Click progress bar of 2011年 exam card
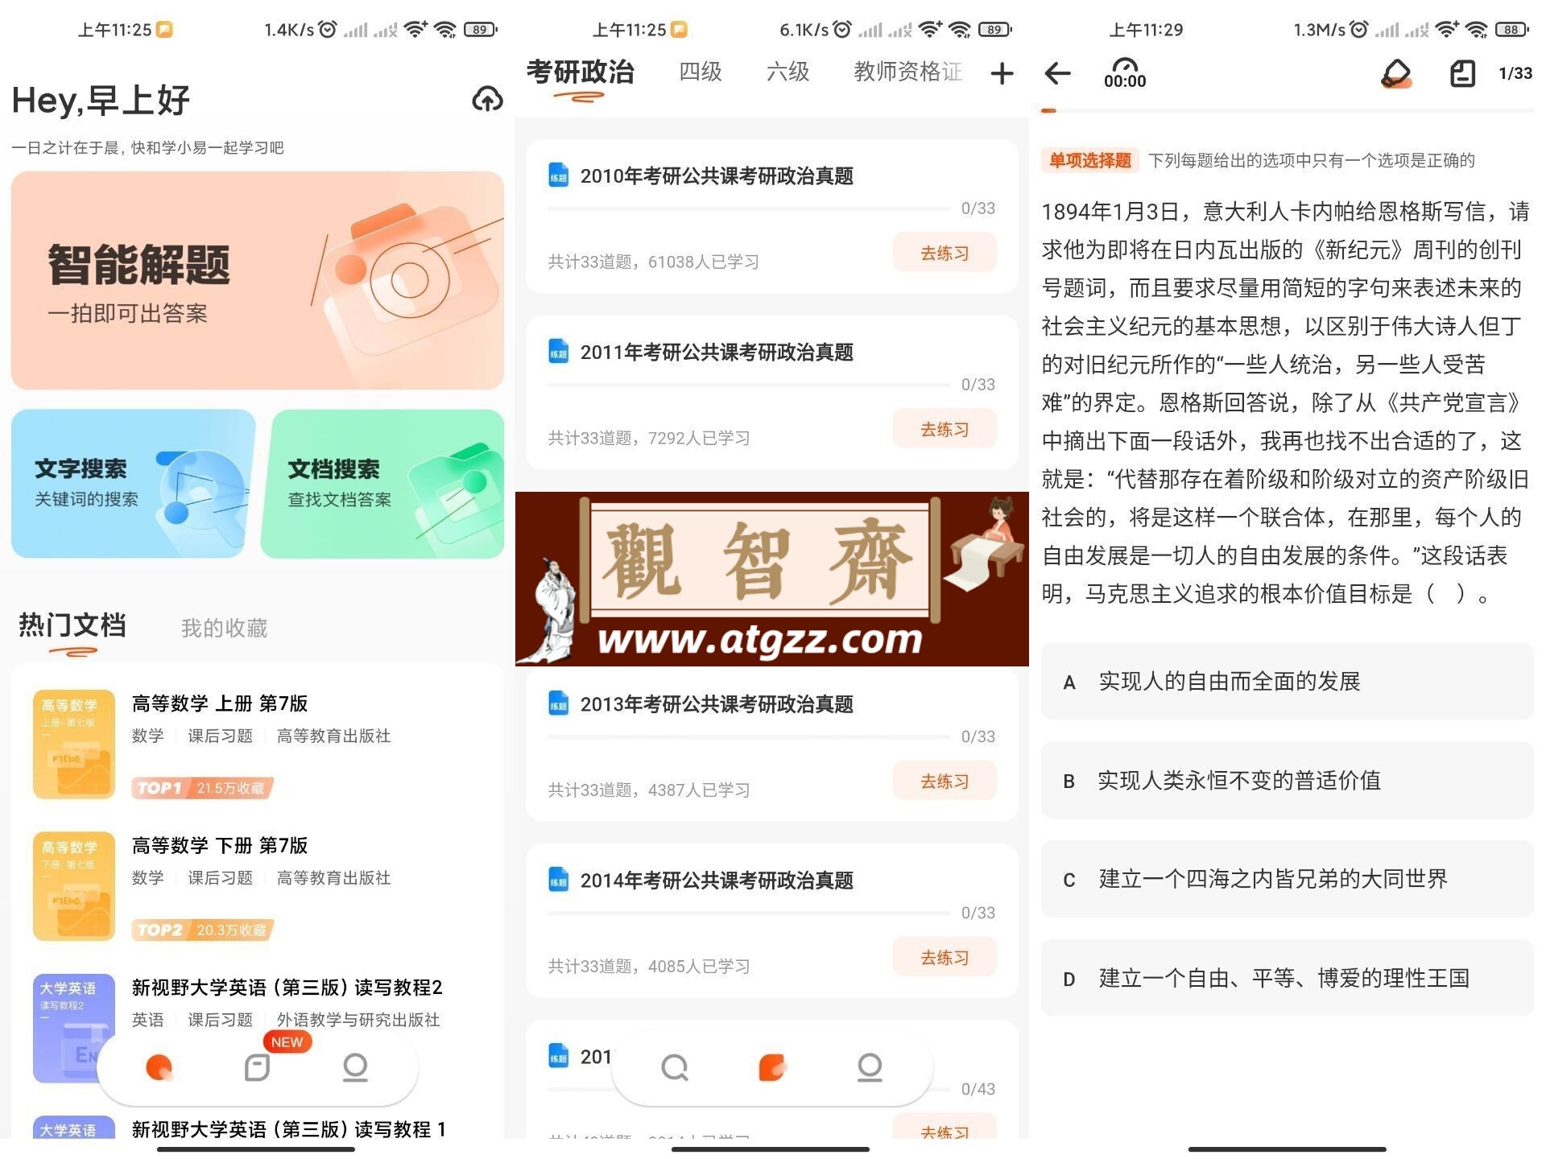The width and height of the screenshot is (1546, 1159). [749, 385]
